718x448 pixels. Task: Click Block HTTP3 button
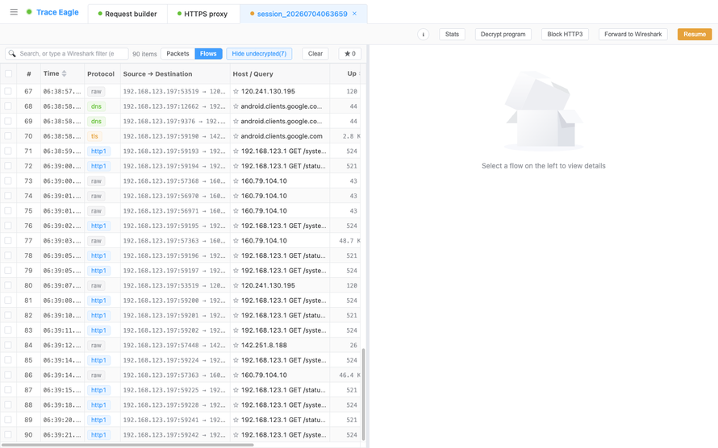tap(565, 35)
